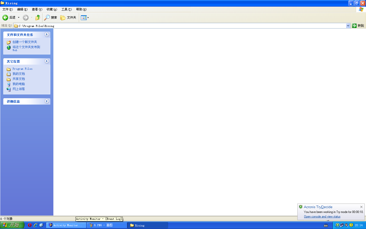Launch Opera from the quick launch bar
The image size is (366, 229).
[30, 225]
